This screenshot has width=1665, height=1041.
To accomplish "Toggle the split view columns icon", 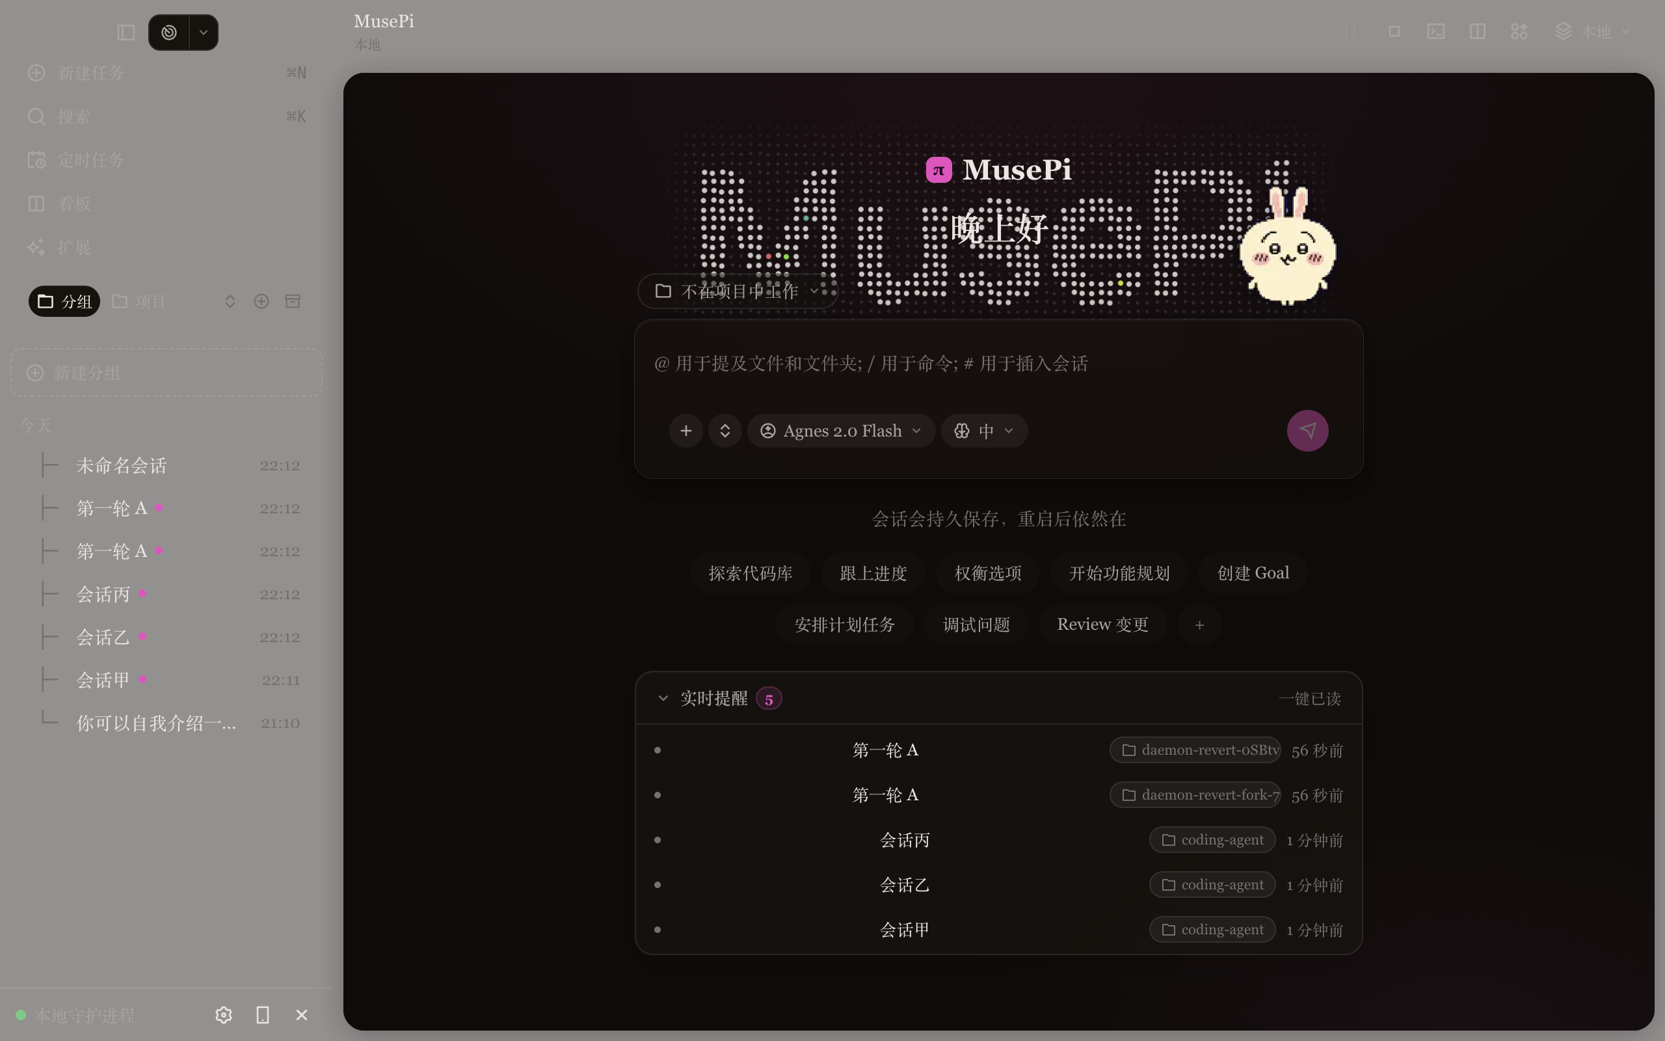I will point(1477,32).
